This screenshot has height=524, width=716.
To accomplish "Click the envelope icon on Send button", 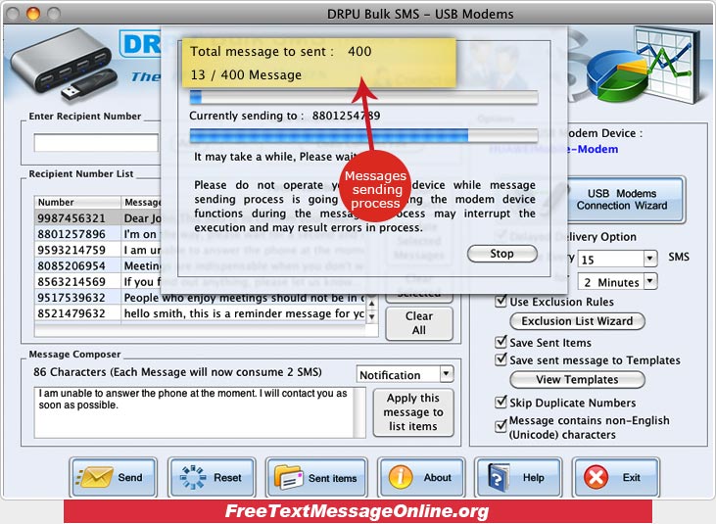I will (x=95, y=477).
